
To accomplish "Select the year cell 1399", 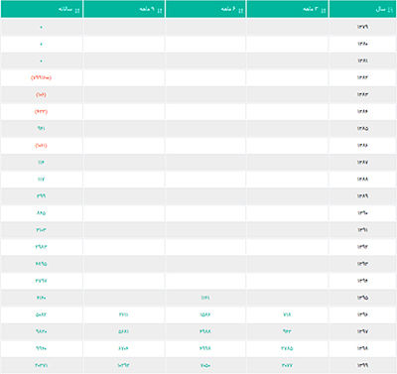I will point(362,365).
